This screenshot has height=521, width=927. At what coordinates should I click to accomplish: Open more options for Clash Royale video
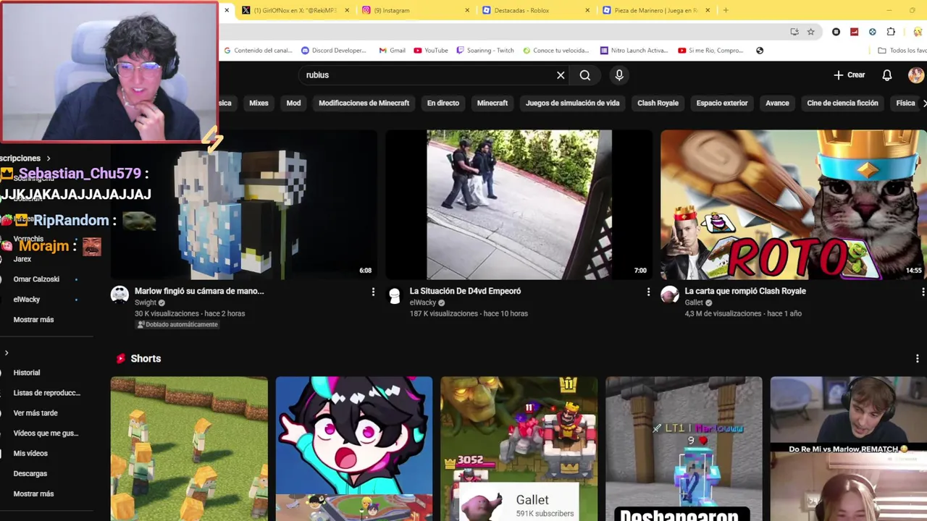(923, 292)
